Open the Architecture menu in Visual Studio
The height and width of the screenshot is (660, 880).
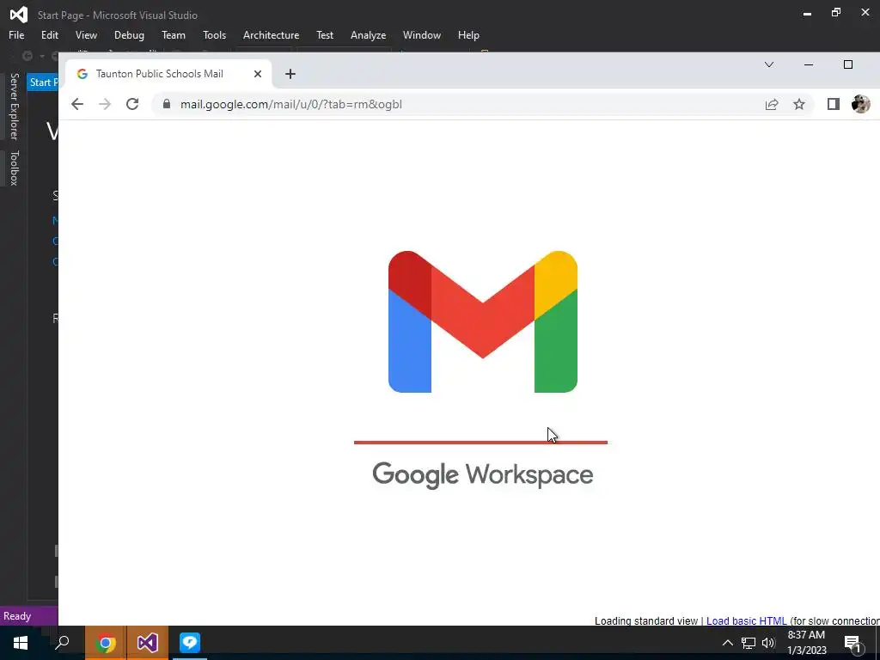271,34
